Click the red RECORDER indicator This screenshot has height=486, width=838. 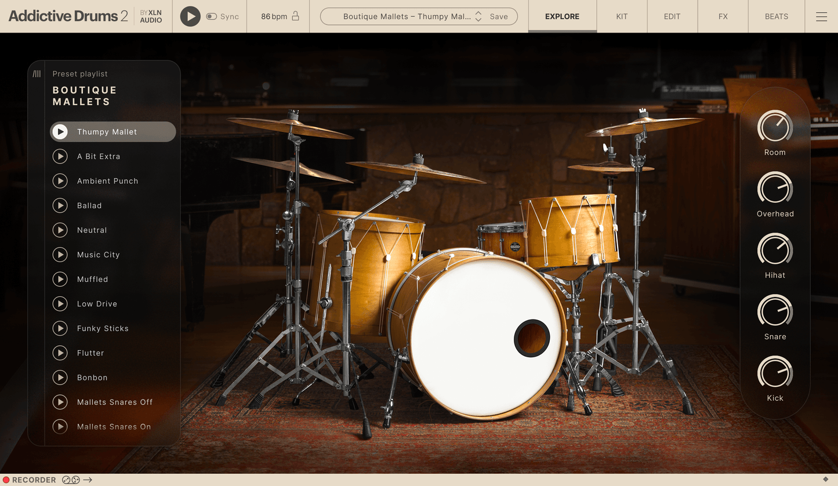click(6, 480)
